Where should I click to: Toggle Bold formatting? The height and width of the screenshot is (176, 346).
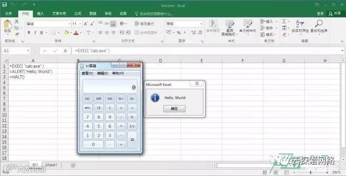[29, 33]
